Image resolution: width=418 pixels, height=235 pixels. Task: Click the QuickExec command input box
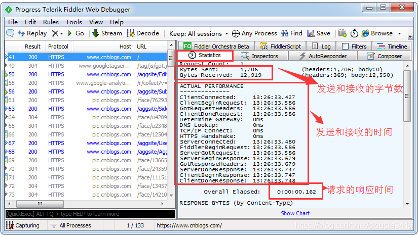(x=90, y=214)
